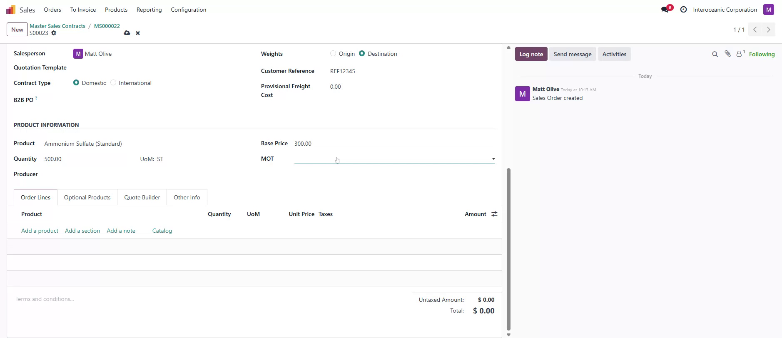The image size is (782, 338).
Task: Click Matt Olive's salesperson avatar
Action: point(78,54)
